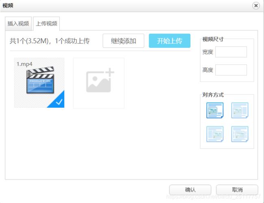Click the upload status text 共1个(3.52M)
The width and height of the screenshot is (264, 203).
tap(29, 41)
